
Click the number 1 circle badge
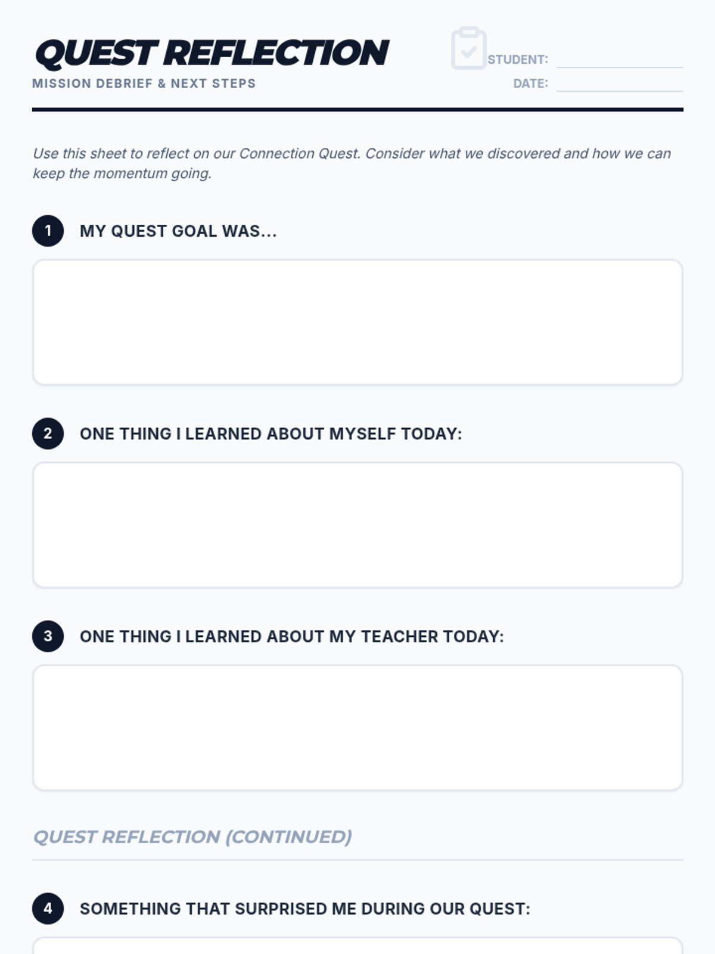click(48, 231)
